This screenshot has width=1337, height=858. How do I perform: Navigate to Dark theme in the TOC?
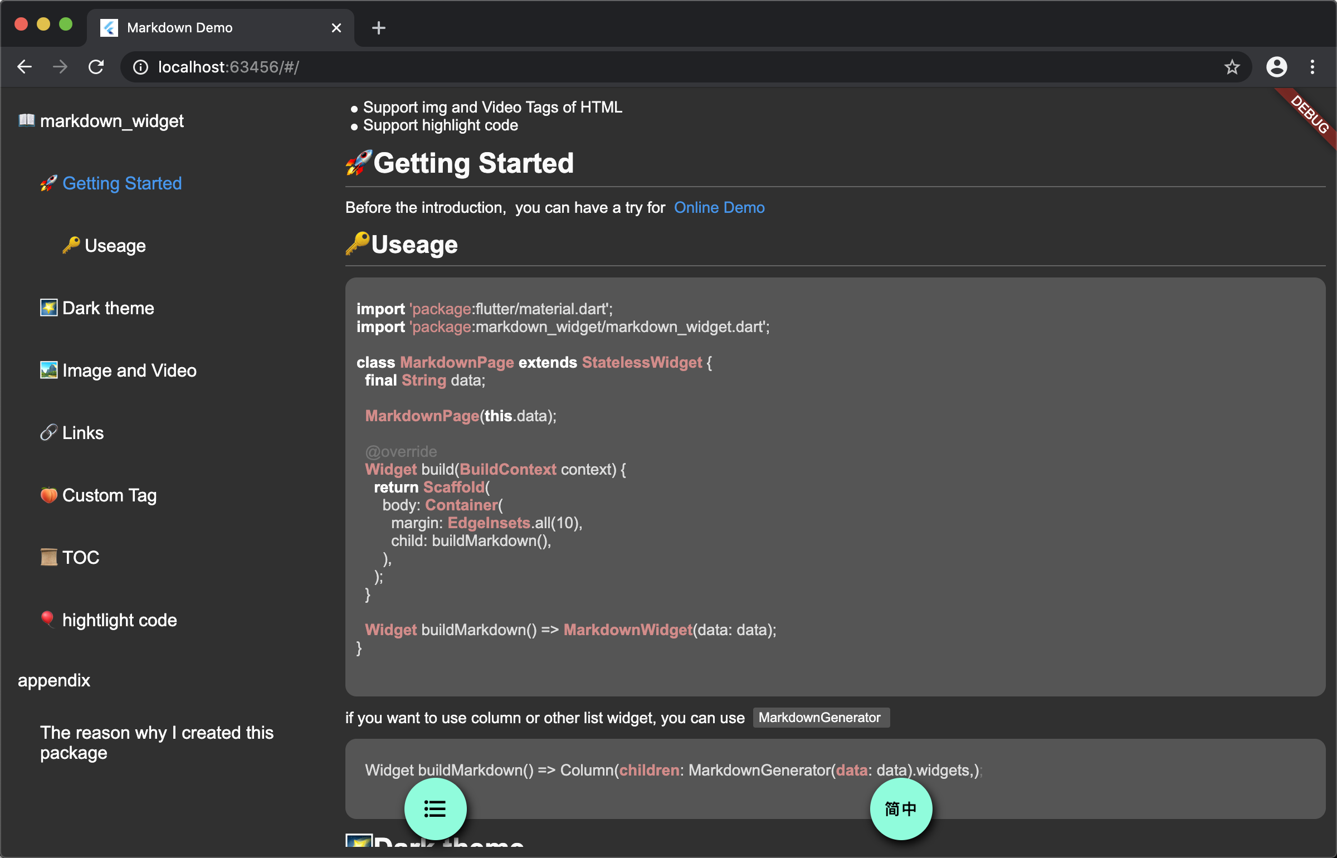click(x=108, y=308)
